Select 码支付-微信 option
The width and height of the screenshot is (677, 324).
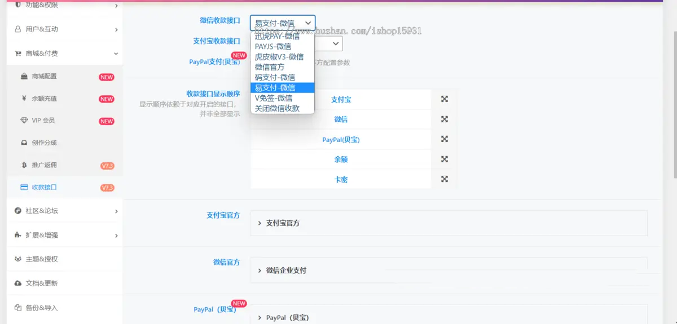tap(282, 77)
